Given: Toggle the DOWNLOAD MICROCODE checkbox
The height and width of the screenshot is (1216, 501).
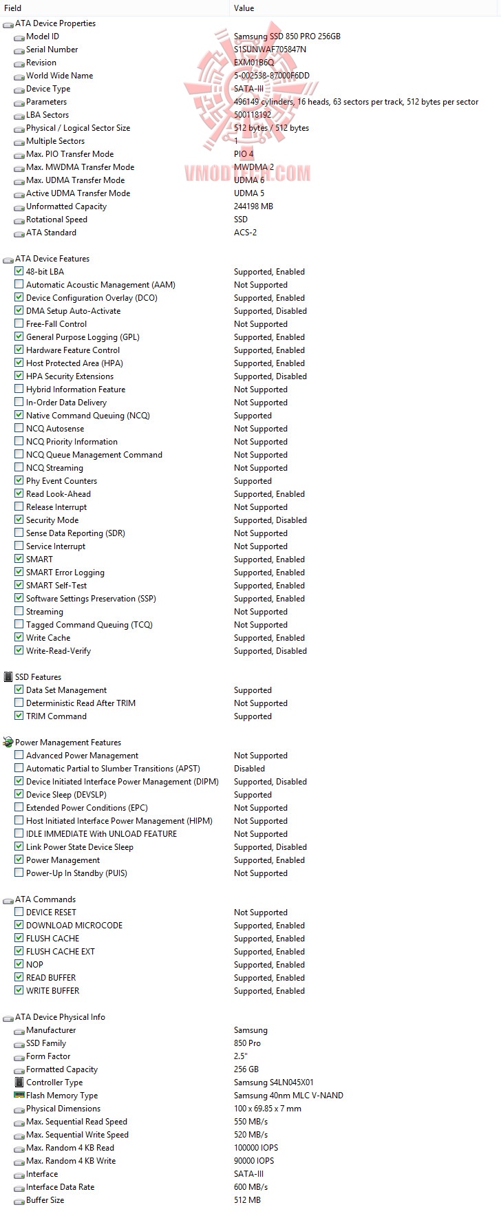Looking at the screenshot, I should pos(19,926).
